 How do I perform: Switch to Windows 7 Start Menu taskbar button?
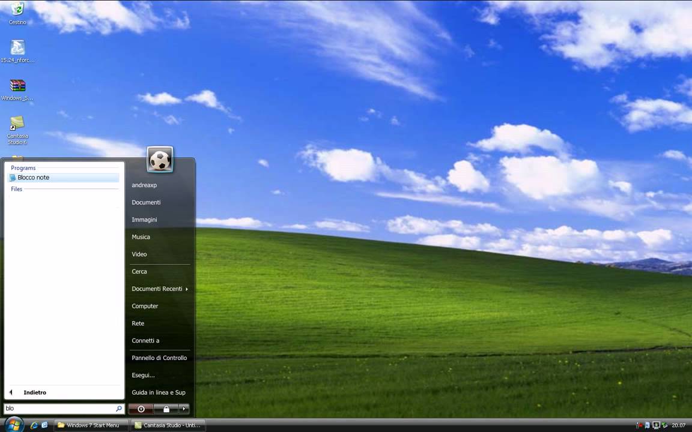[x=91, y=425]
